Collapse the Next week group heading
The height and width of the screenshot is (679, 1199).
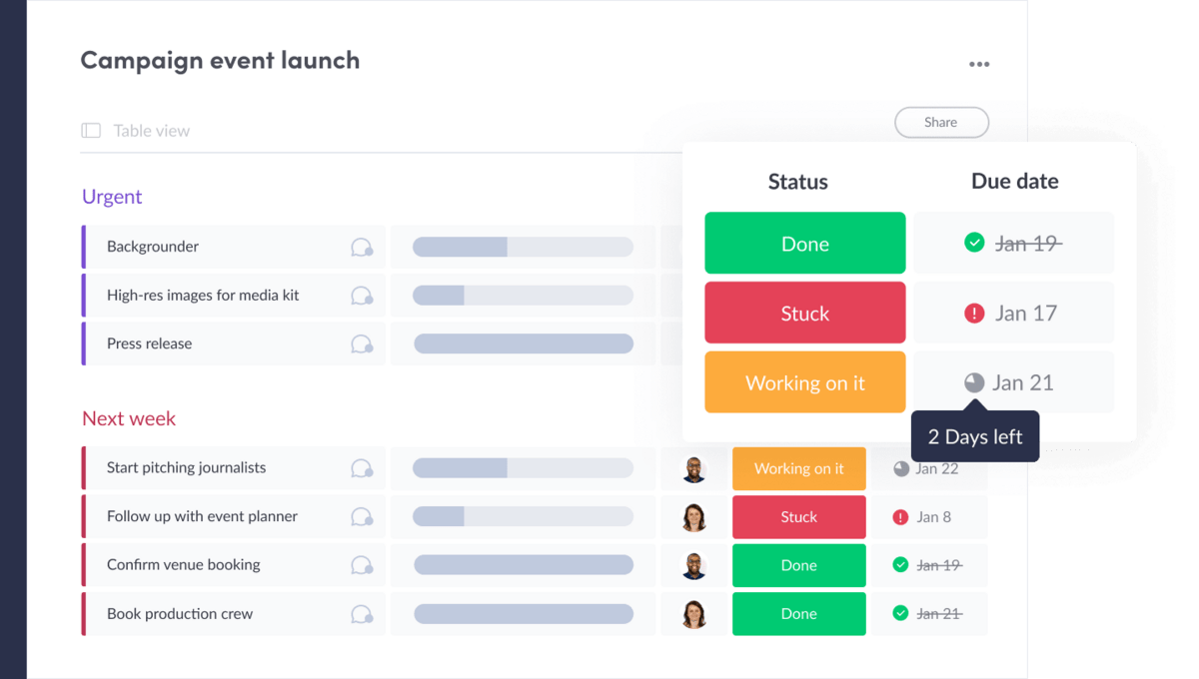pos(129,418)
